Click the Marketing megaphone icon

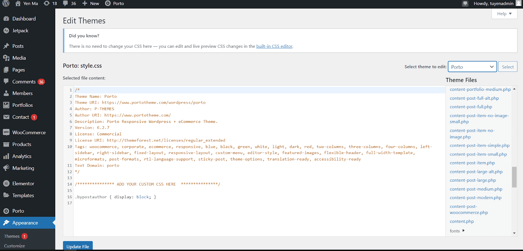[x=6, y=168]
